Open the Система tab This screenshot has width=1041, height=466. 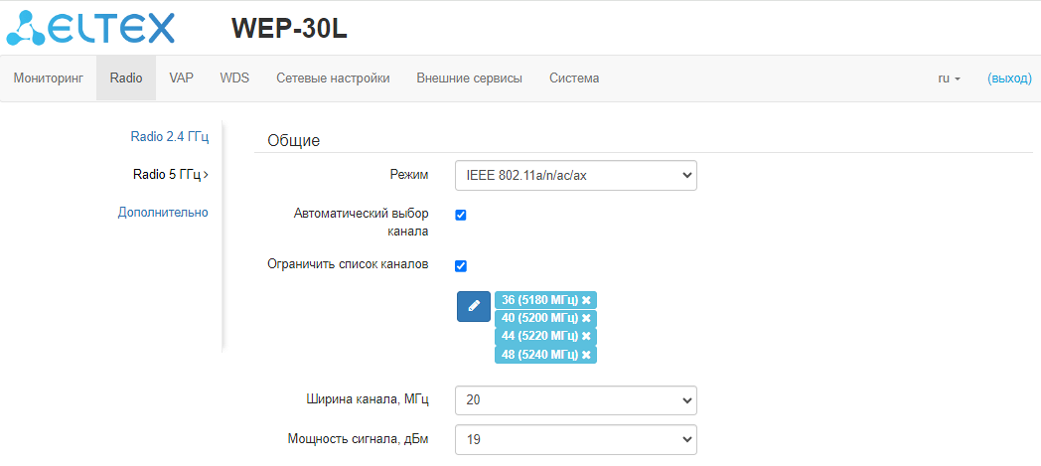click(574, 78)
